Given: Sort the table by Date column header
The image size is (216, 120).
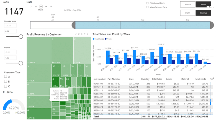Looking at the screenshot, I should [131, 79].
